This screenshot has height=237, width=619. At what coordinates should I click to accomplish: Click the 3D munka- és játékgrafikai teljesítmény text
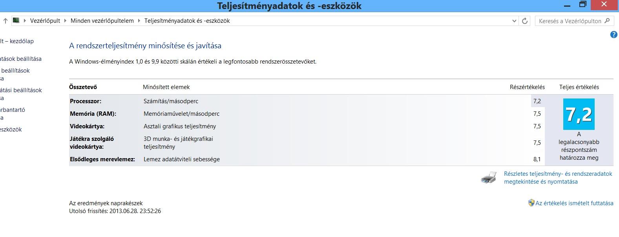pyautogui.click(x=178, y=143)
